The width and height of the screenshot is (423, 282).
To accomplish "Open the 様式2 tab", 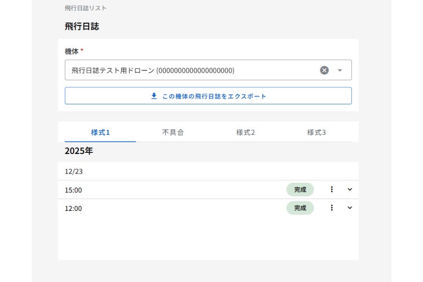I will [245, 133].
